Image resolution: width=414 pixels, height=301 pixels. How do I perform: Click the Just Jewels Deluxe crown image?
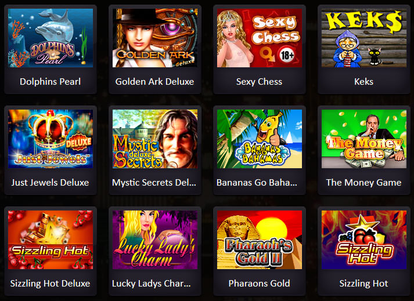click(51, 139)
